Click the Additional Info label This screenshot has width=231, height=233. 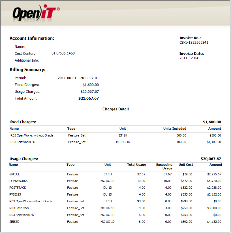tap(27, 60)
